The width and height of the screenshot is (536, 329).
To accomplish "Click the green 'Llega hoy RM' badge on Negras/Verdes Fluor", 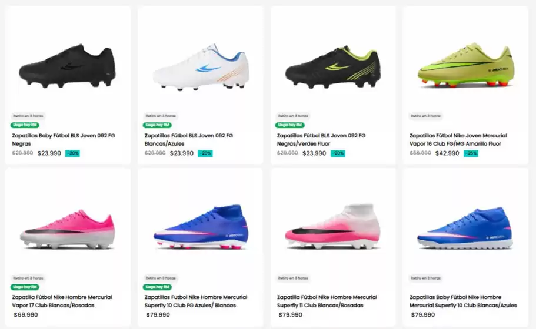I will tap(290, 125).
